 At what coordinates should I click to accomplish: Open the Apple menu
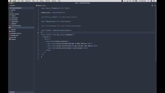(11, 1)
